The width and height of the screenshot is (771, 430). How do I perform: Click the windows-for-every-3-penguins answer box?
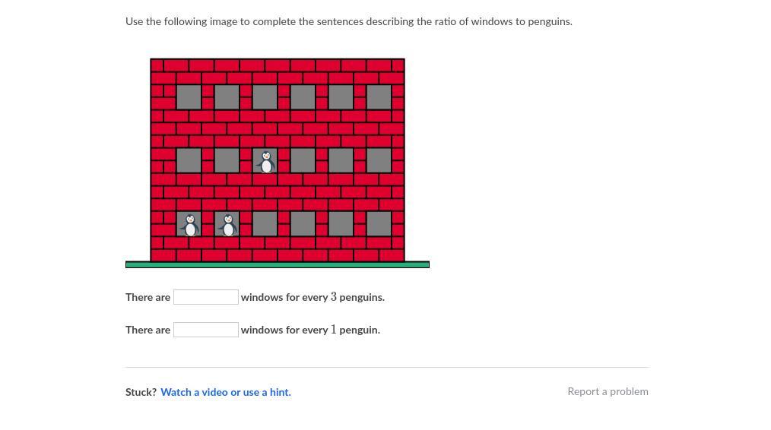(x=206, y=297)
